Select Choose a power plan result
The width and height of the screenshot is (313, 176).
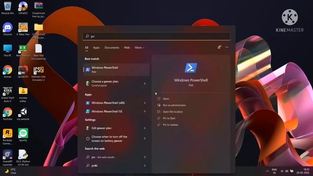pyautogui.click(x=116, y=84)
